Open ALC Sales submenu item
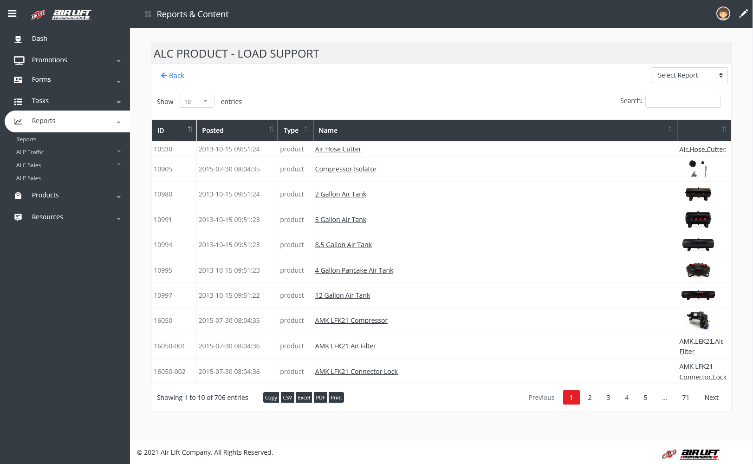753x464 pixels. point(28,165)
